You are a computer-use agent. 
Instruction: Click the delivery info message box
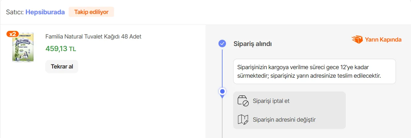[314, 72]
